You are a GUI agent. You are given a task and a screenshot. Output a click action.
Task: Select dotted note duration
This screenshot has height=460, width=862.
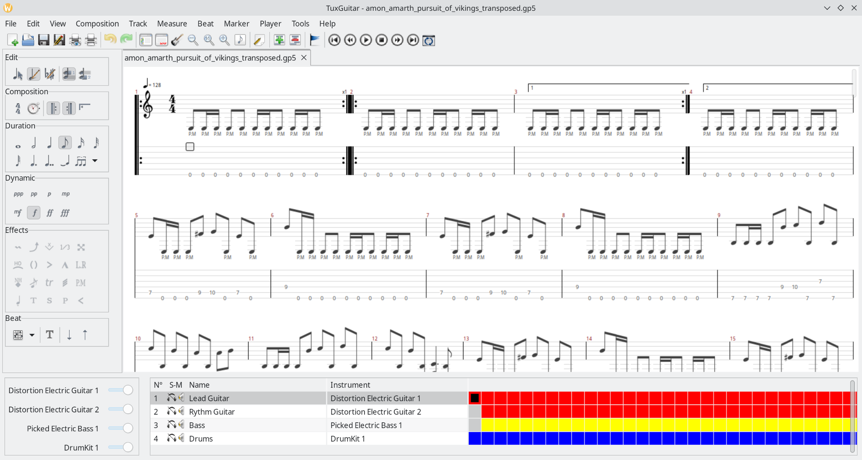[x=34, y=161]
